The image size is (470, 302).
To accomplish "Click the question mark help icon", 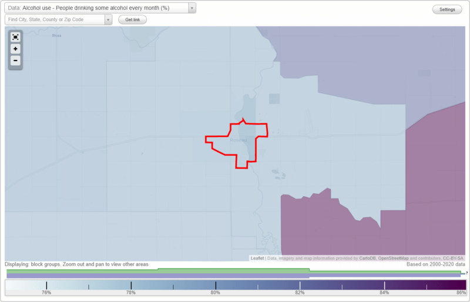I will [x=466, y=273].
